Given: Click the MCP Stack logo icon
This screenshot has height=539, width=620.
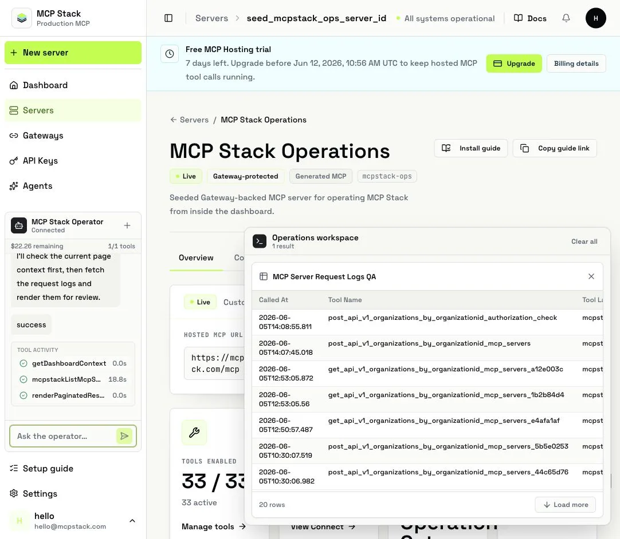Looking at the screenshot, I should point(22,18).
